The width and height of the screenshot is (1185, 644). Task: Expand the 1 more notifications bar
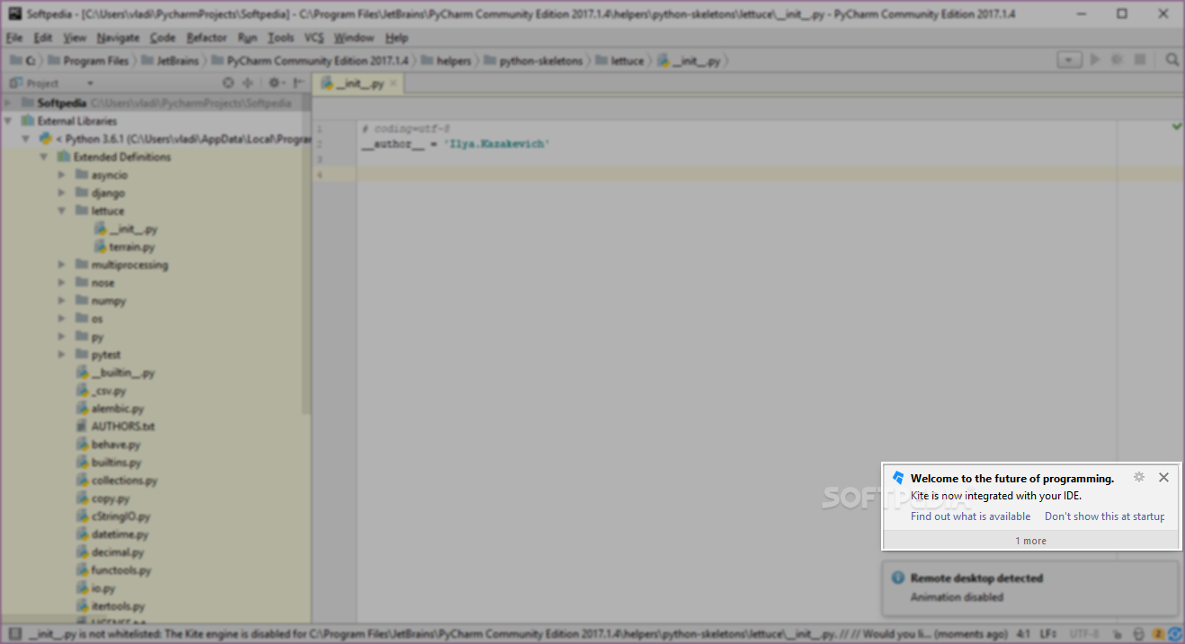[x=1031, y=541]
